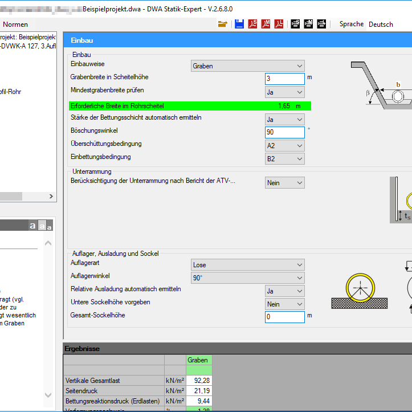412x412 pixels.
Task: Print short report (printer S icon)
Action: 295,24
